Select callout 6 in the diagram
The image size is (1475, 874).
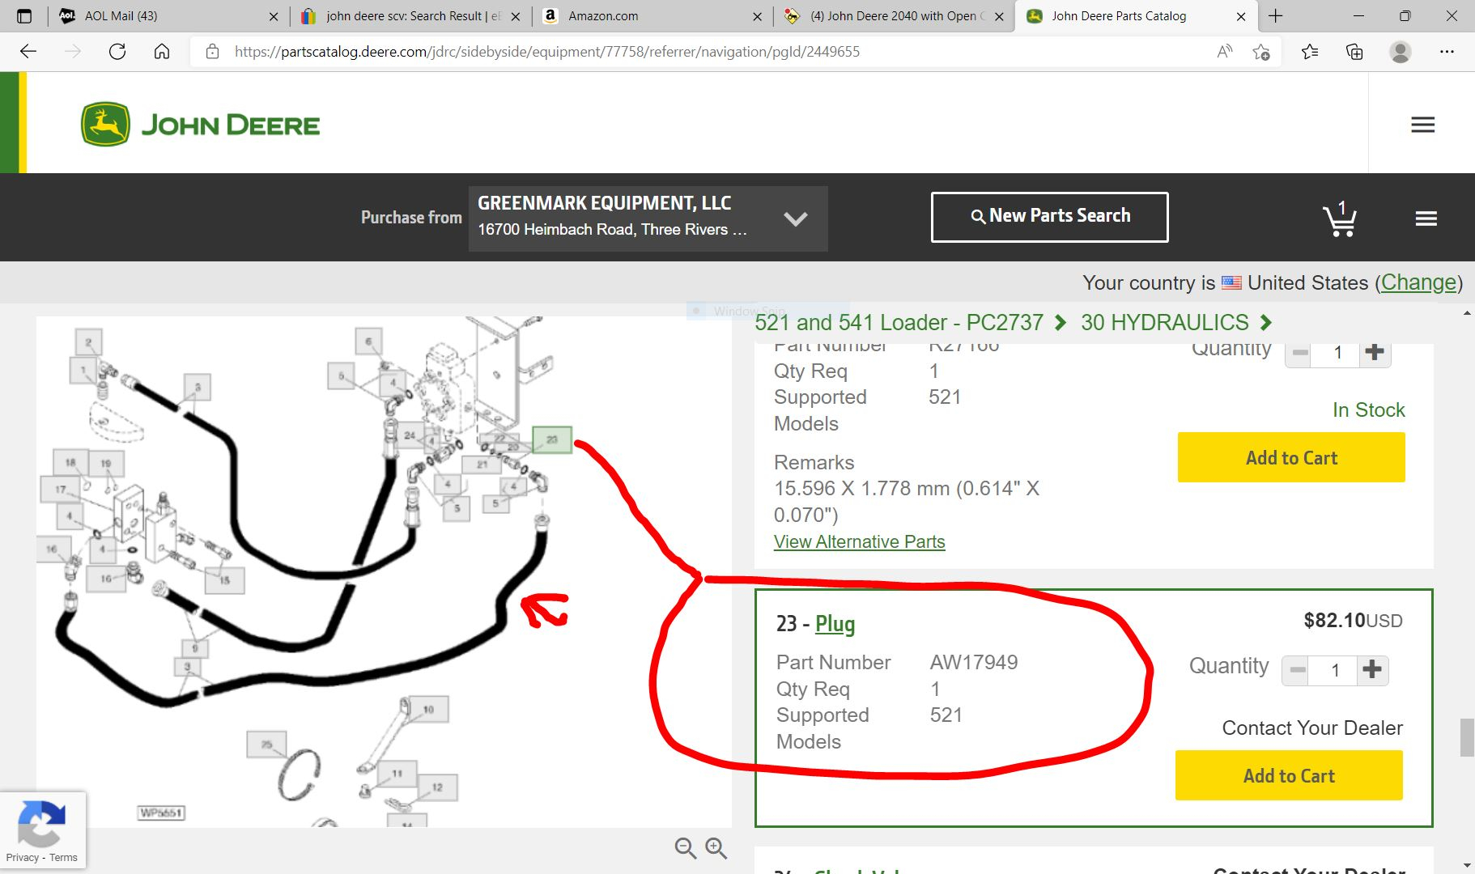point(368,342)
